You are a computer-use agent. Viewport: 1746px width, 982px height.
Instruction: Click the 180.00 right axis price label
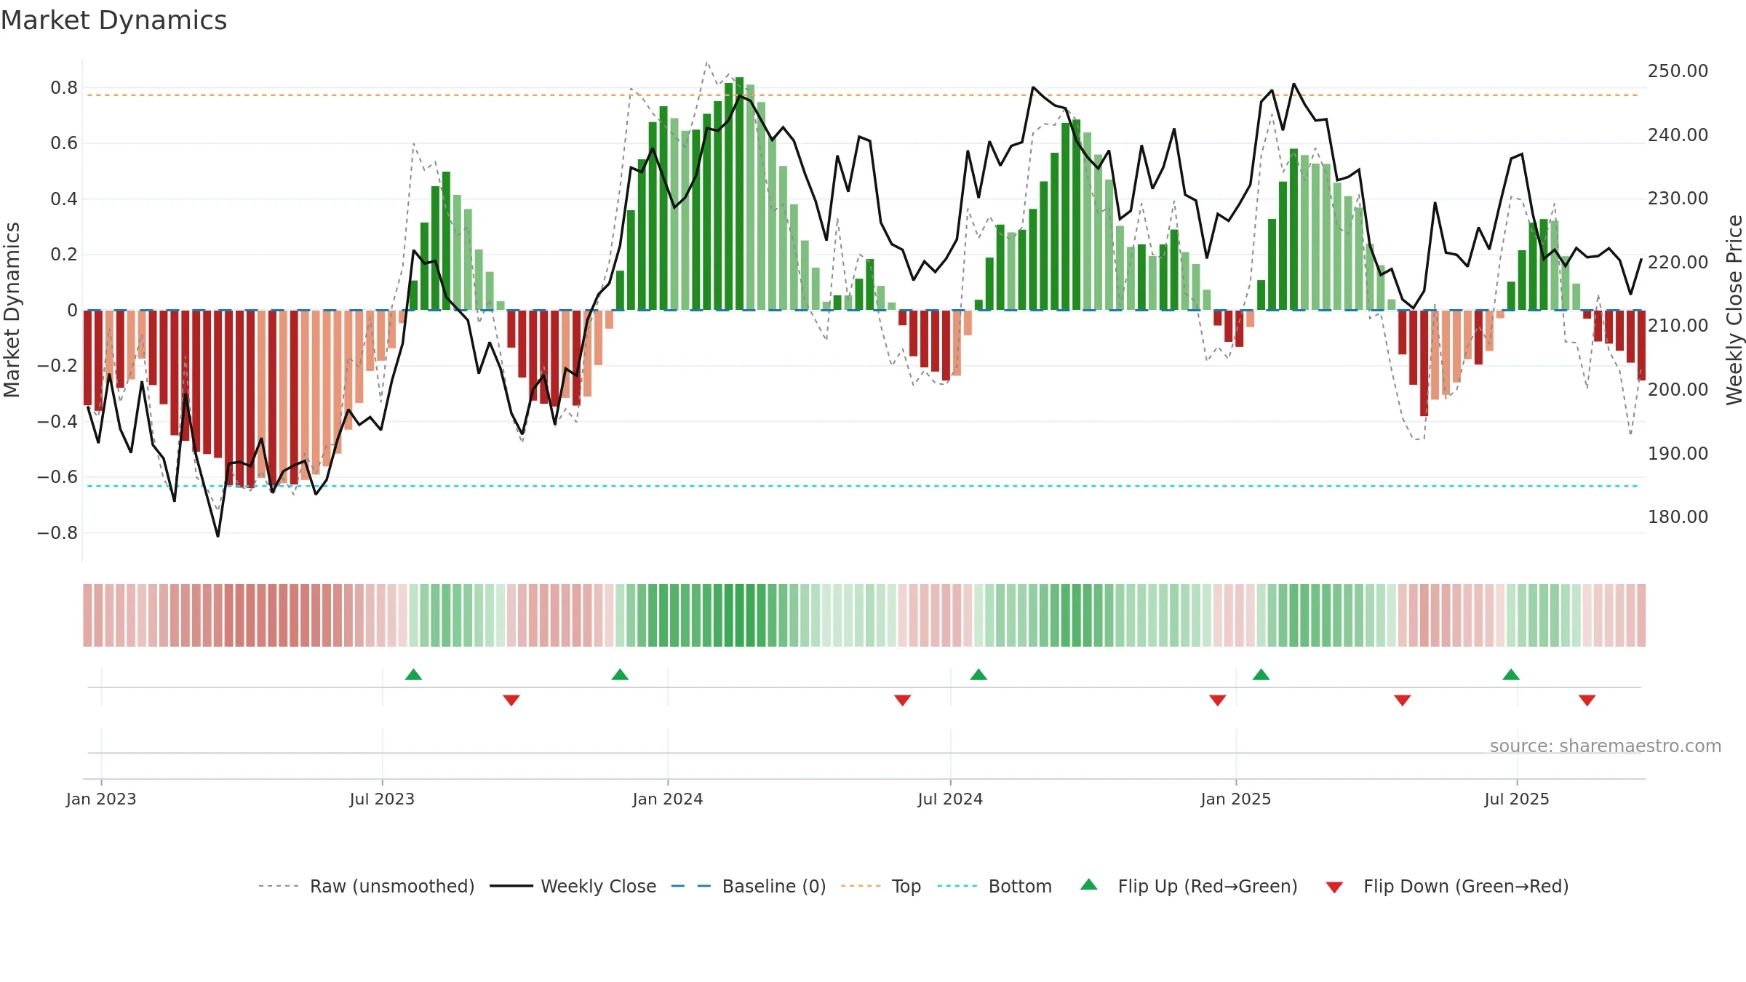(1678, 517)
